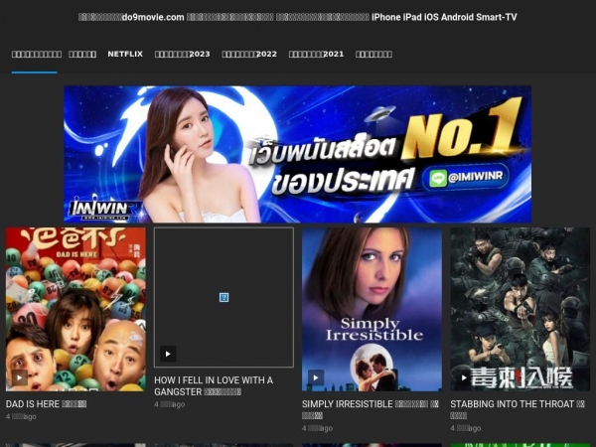Screen dimensions: 596x447
Task: Play icon on Stabbing Into The Throat poster
Action: pos(463,377)
